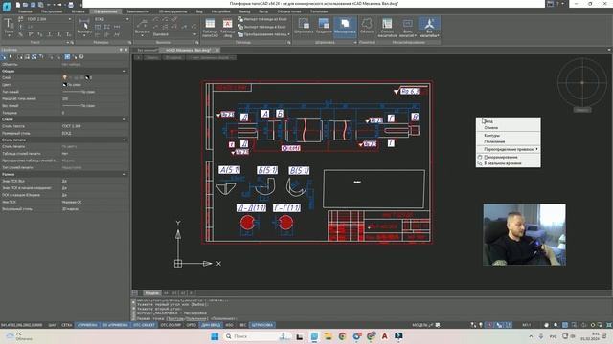The width and height of the screenshot is (613, 344).
Task: Toggle ШТРИХОВКА in status bar
Action: 262,325
